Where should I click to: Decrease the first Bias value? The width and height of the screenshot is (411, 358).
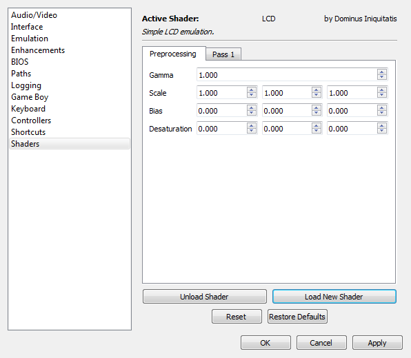(x=252, y=113)
